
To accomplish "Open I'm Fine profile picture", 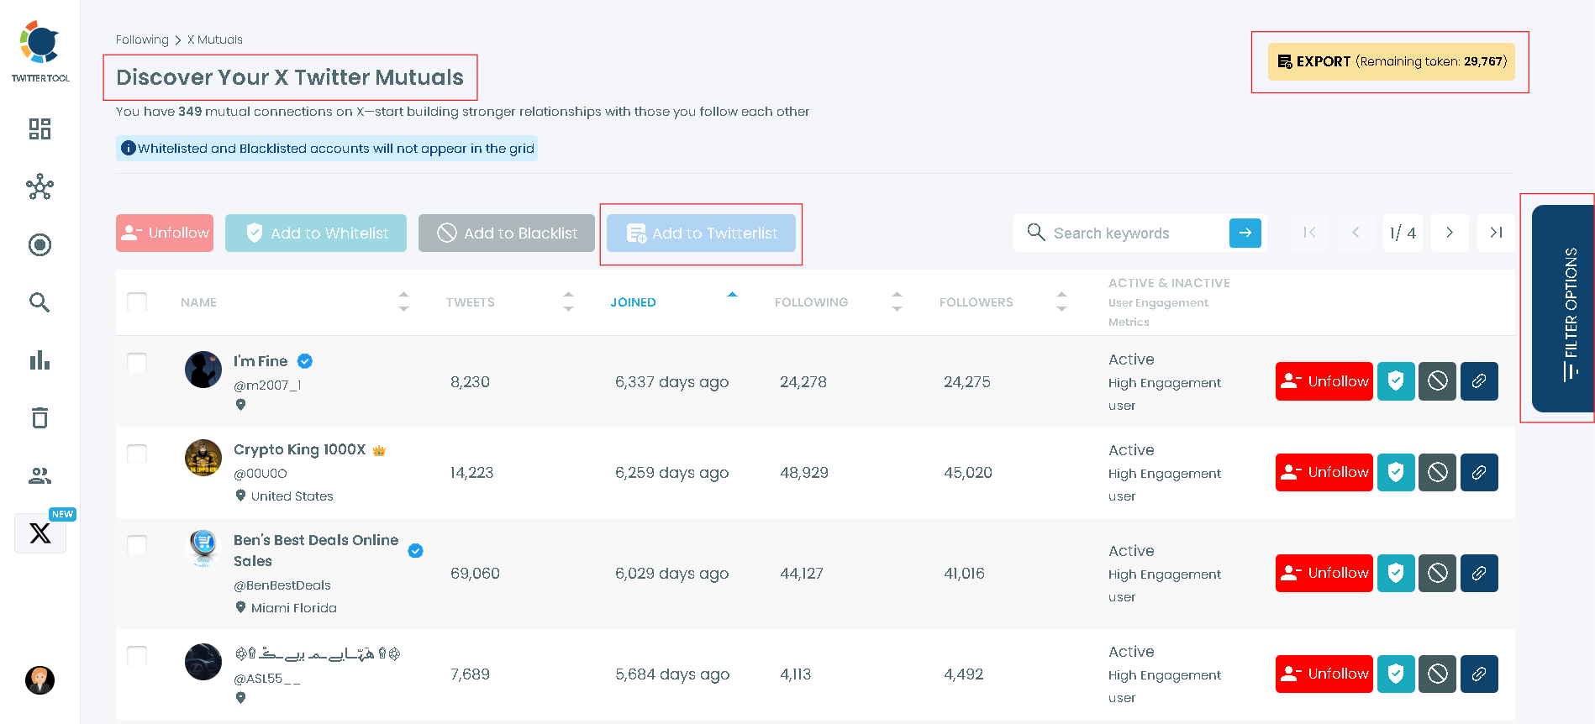I will [x=203, y=370].
